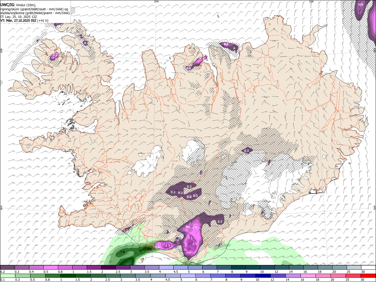Select the crimson 25 rain legend swatch
The image size is (376, 282).
(x=353, y=276)
